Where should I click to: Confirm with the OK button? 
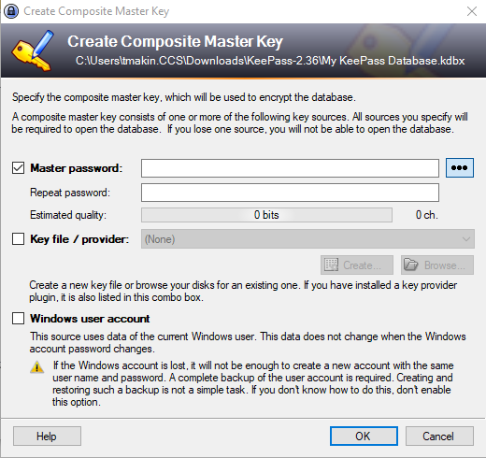(x=364, y=437)
